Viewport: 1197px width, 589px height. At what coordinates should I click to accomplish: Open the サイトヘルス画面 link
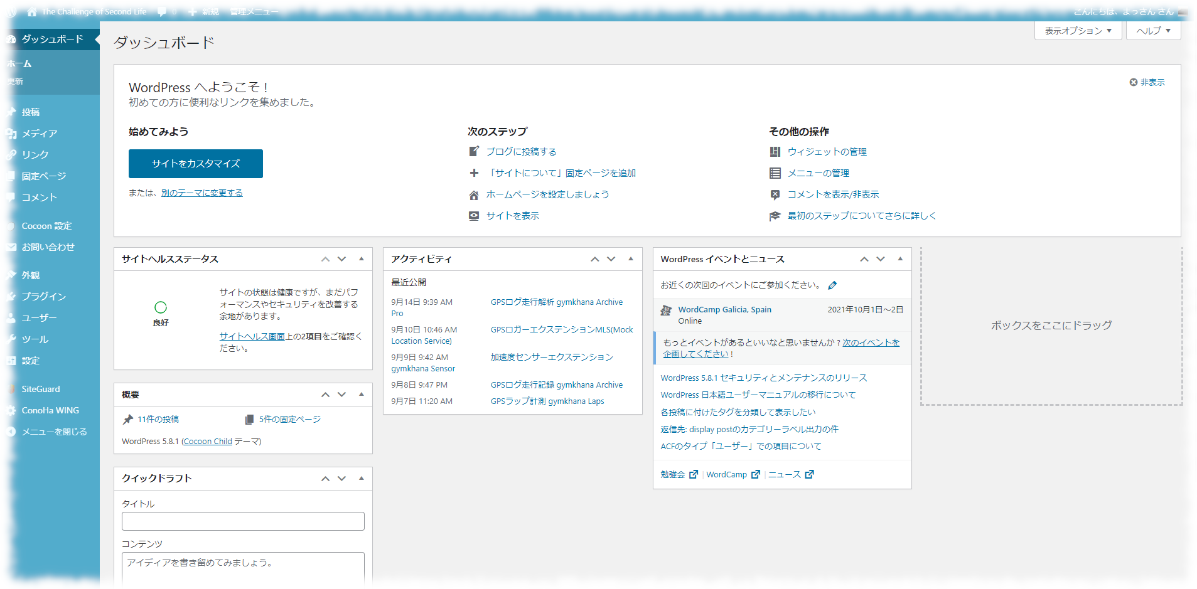(252, 336)
